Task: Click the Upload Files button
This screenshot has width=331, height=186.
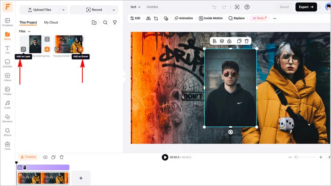Action: click(x=40, y=10)
